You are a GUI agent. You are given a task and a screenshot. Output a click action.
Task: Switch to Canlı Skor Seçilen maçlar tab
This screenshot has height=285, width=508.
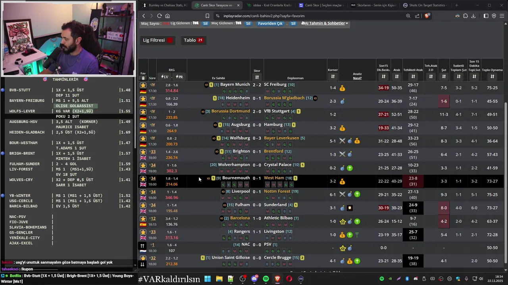pyautogui.click(x=321, y=5)
